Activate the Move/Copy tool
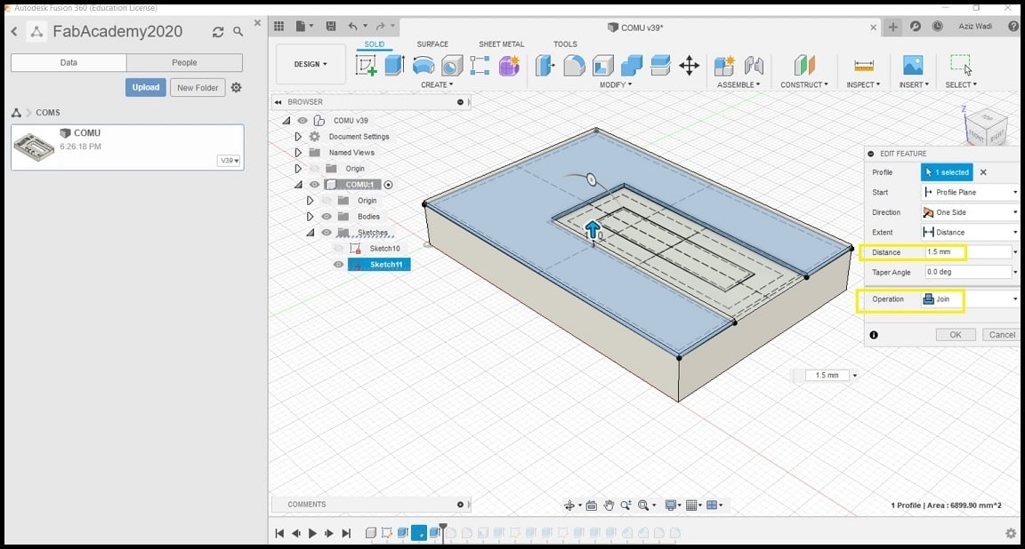This screenshot has height=549, width=1025. click(x=689, y=66)
